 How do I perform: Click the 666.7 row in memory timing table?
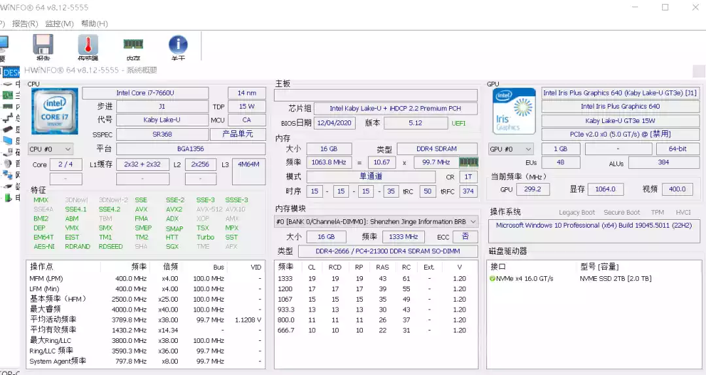[x=376, y=330]
